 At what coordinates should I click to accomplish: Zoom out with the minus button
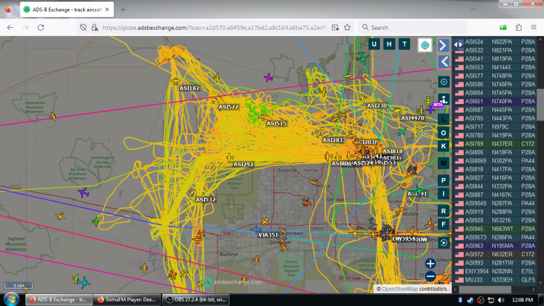pyautogui.click(x=430, y=276)
